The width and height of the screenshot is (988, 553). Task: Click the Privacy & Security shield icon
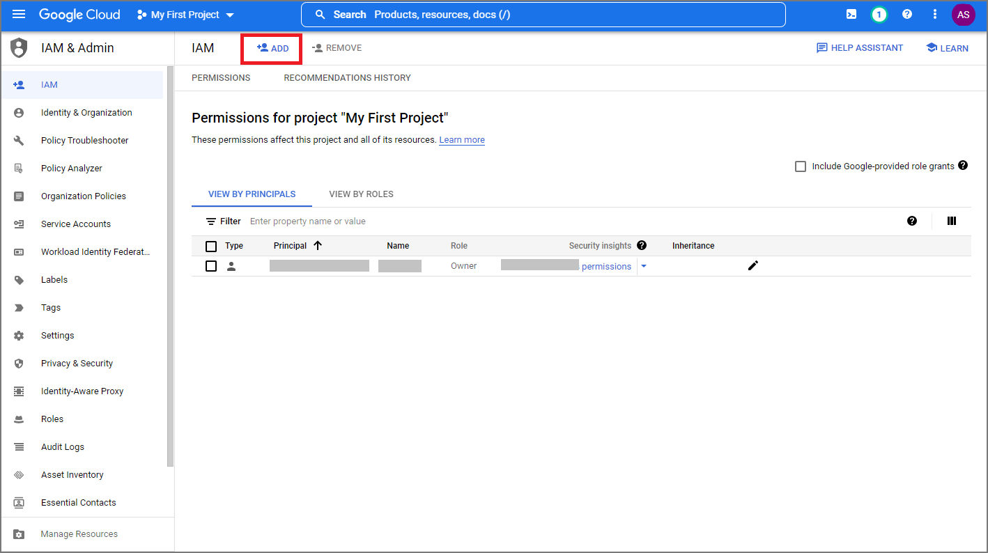point(19,364)
